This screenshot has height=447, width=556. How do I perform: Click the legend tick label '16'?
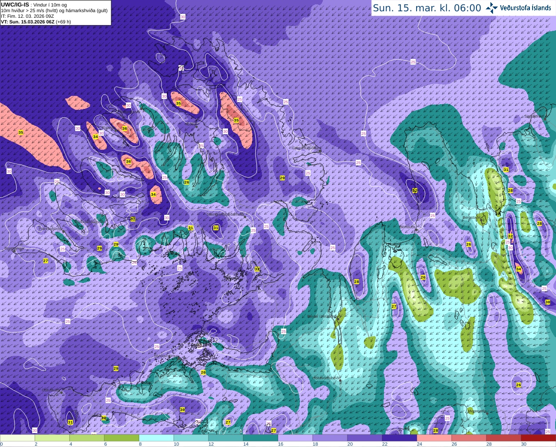[280, 444]
